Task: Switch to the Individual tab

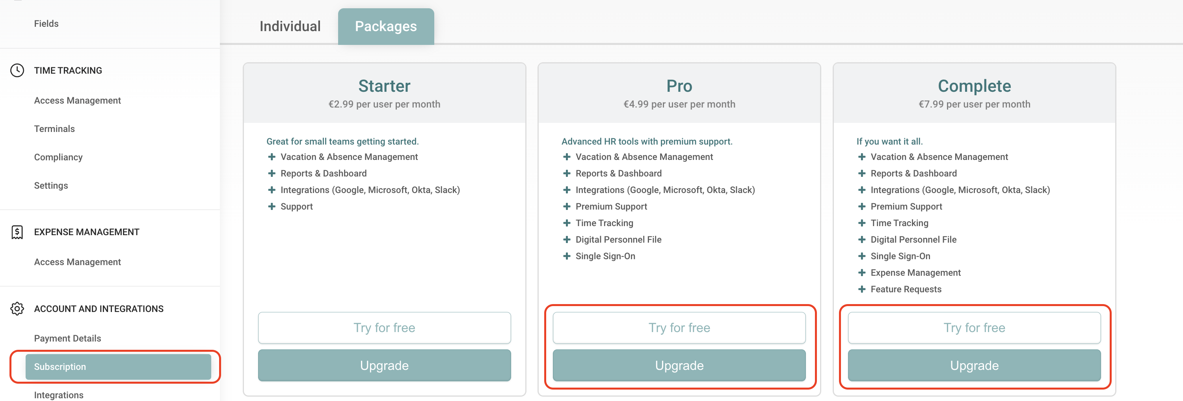Action: click(290, 26)
